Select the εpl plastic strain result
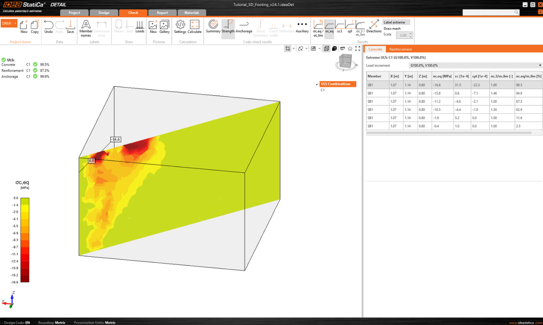 click(350, 27)
